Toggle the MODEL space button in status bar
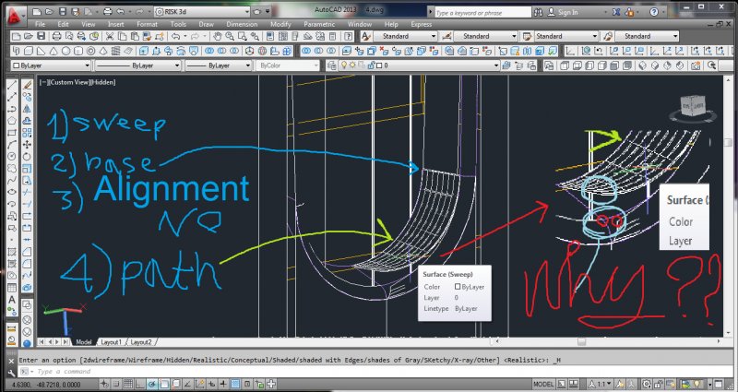The height and width of the screenshot is (392, 738). 543,384
